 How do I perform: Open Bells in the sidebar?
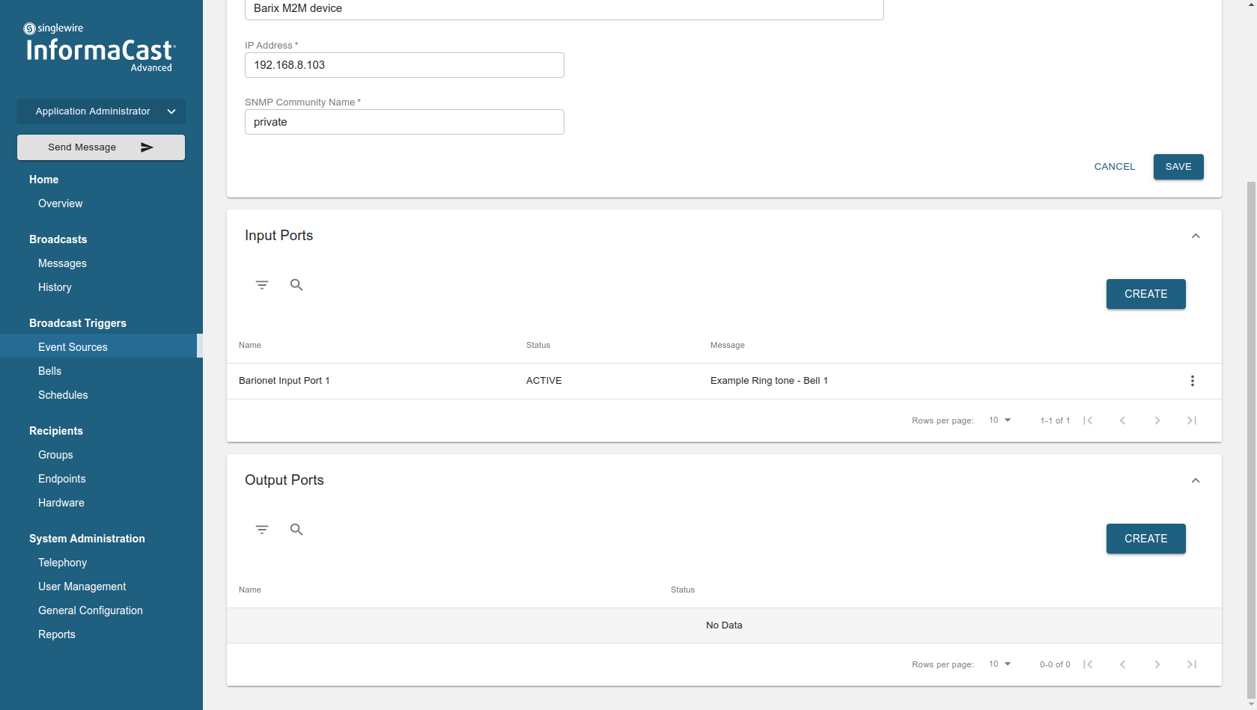(50, 371)
